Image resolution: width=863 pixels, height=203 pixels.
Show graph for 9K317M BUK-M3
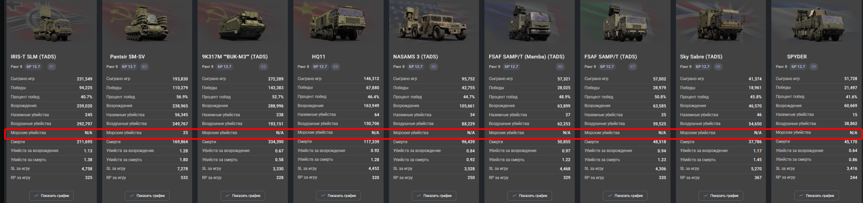243,196
